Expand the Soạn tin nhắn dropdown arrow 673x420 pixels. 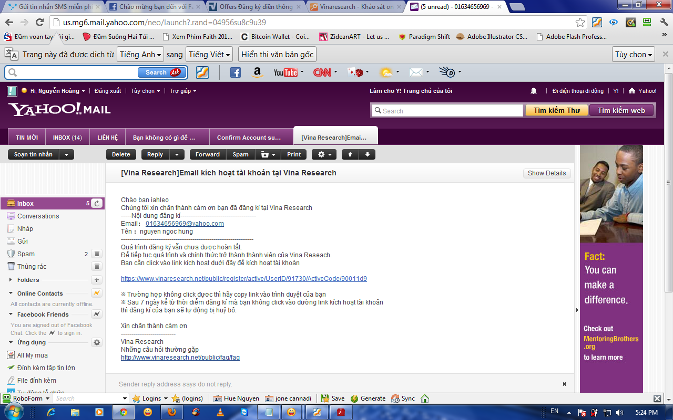[66, 154]
